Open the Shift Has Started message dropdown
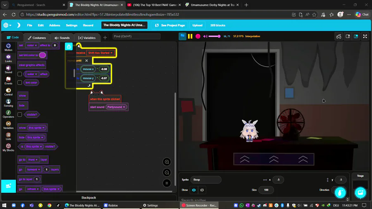The image size is (372, 209). 100,53
